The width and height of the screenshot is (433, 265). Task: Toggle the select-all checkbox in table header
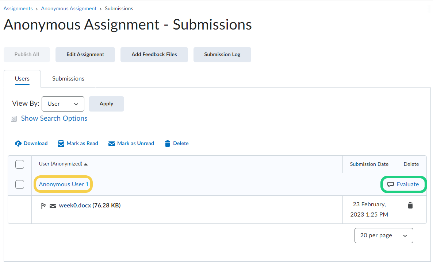click(x=20, y=164)
